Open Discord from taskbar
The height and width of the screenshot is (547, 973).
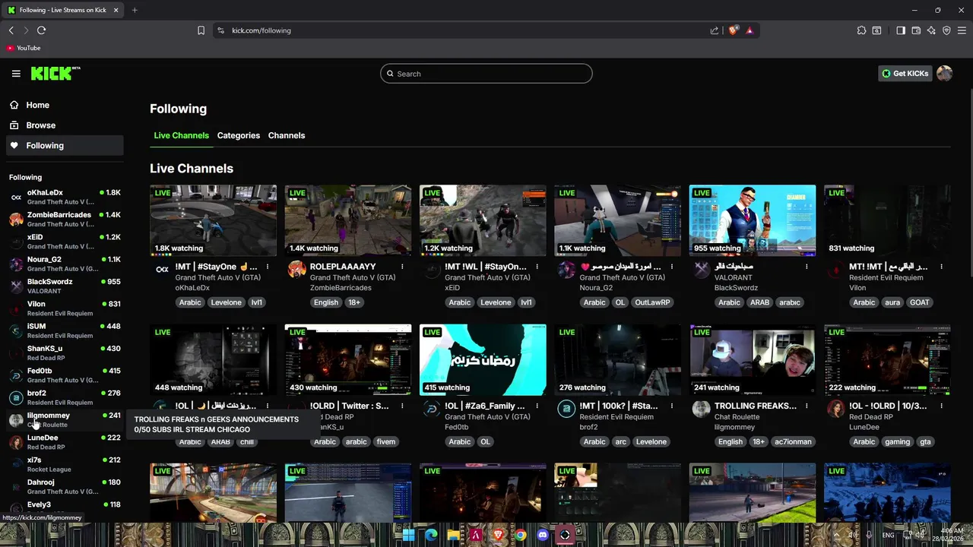(x=542, y=535)
